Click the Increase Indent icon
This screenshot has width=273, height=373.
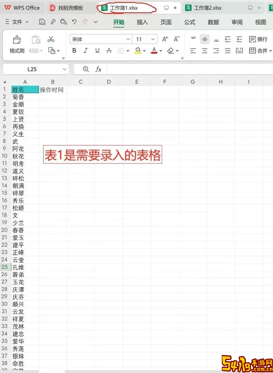pyautogui.click(x=239, y=39)
